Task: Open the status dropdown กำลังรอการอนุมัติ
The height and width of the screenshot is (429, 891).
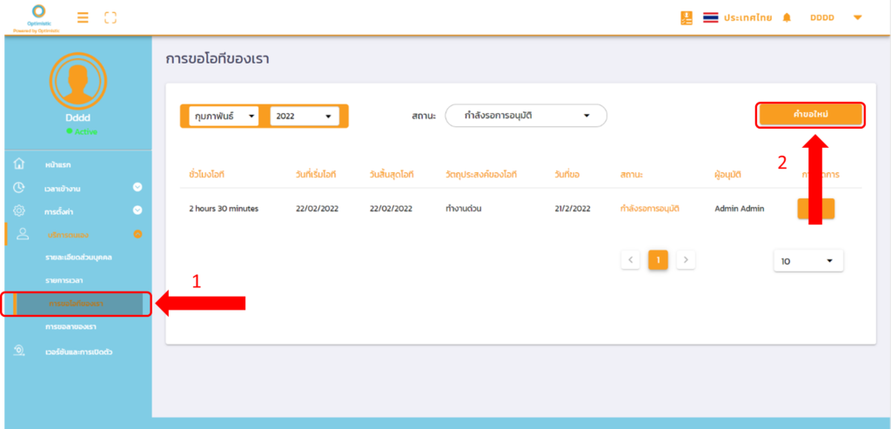Action: click(x=526, y=116)
